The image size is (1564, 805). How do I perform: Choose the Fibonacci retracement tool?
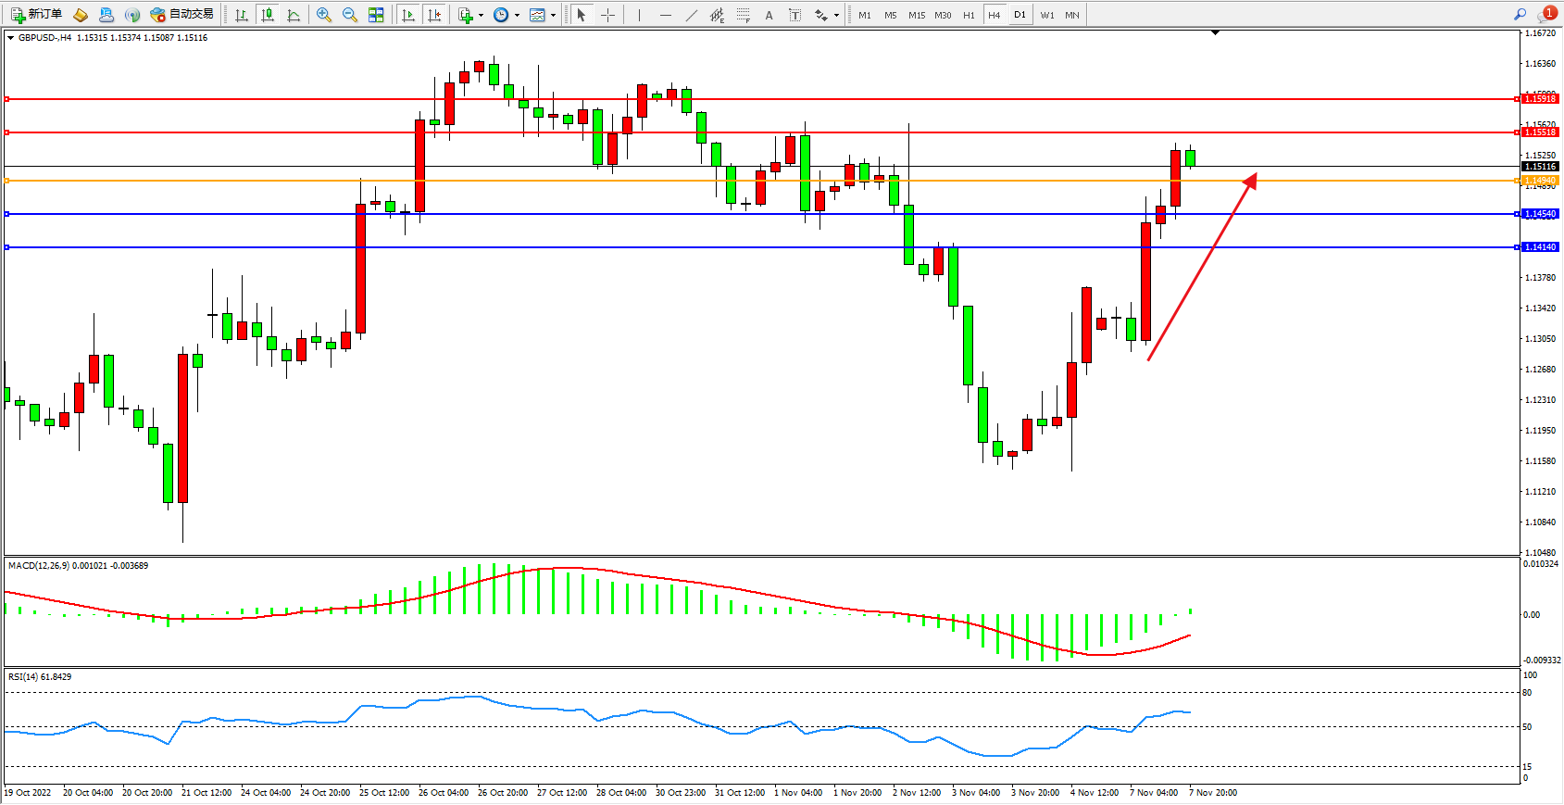click(744, 15)
